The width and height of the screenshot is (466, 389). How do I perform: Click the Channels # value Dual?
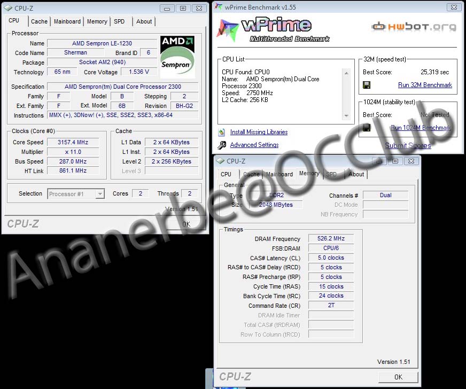(x=385, y=195)
